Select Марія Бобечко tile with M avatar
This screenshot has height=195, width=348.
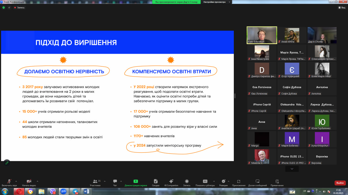(x=292, y=139)
